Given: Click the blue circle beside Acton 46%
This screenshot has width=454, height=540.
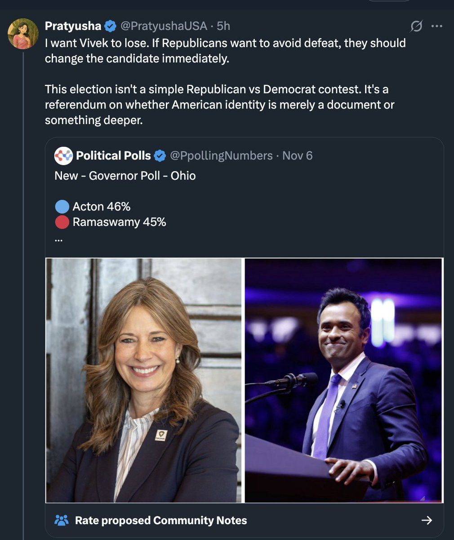Looking at the screenshot, I should (x=62, y=207).
